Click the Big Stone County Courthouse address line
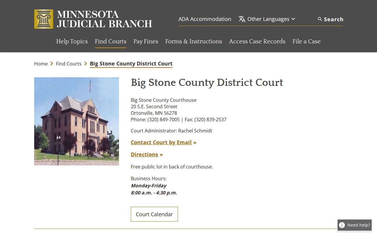The image size is (377, 236). 163,100
